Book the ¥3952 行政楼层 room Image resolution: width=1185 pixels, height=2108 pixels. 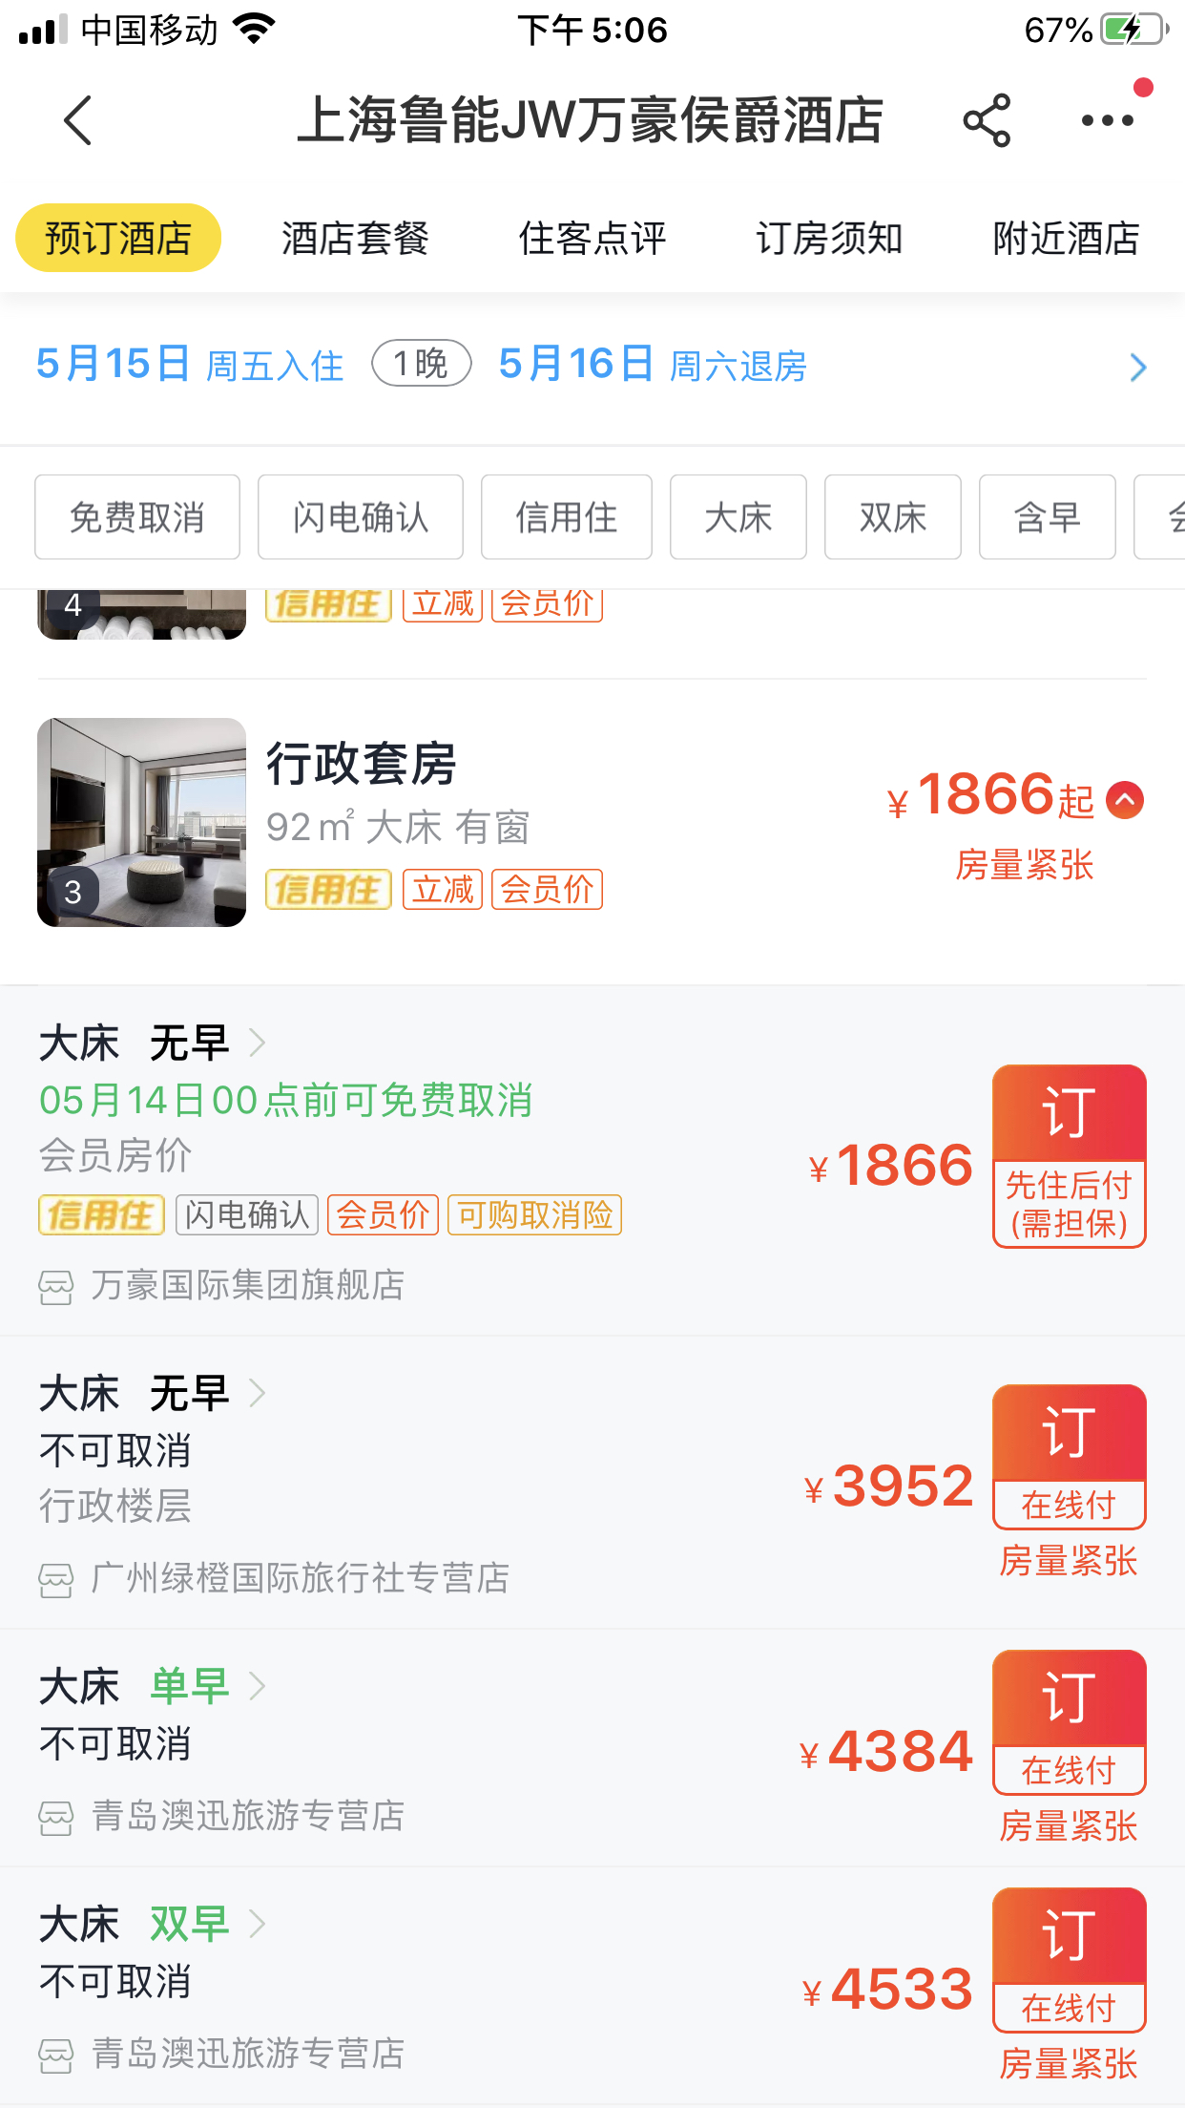pyautogui.click(x=1069, y=1457)
